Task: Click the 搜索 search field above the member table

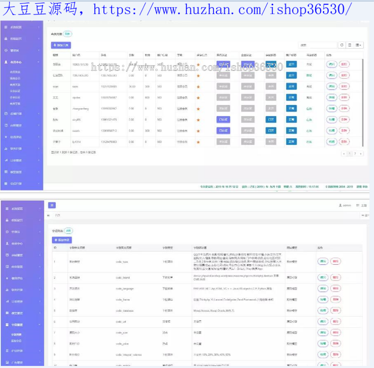Action: [317, 45]
